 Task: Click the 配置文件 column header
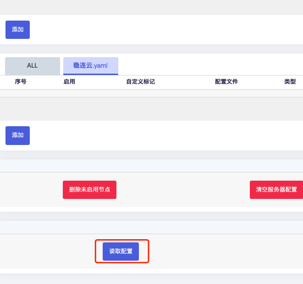tap(226, 82)
